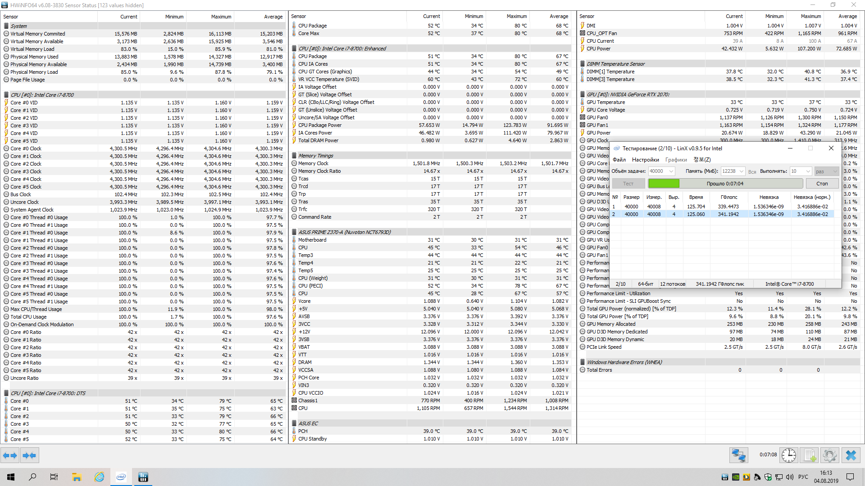The height and width of the screenshot is (486, 865).
Task: Start logging with the sheet-plus icon
Action: point(809,455)
